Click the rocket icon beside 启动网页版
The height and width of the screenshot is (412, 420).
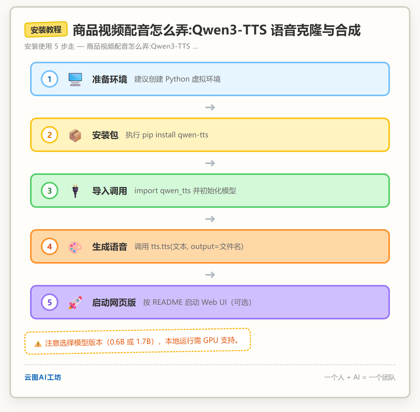point(75,303)
